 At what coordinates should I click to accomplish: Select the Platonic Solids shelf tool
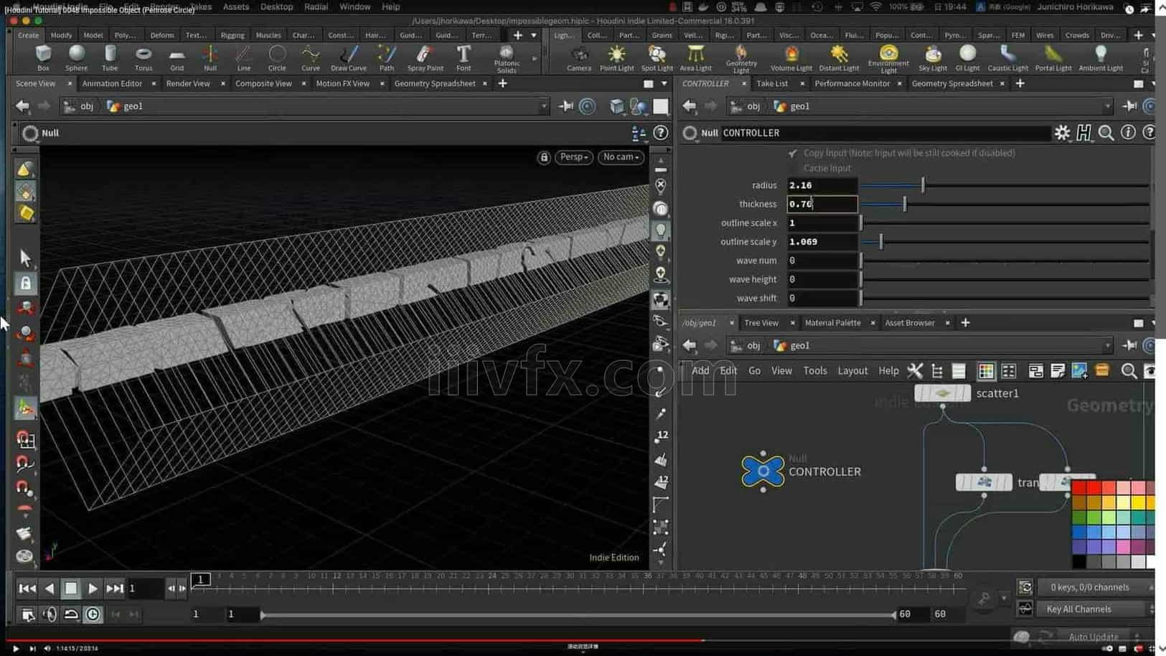[x=507, y=59]
